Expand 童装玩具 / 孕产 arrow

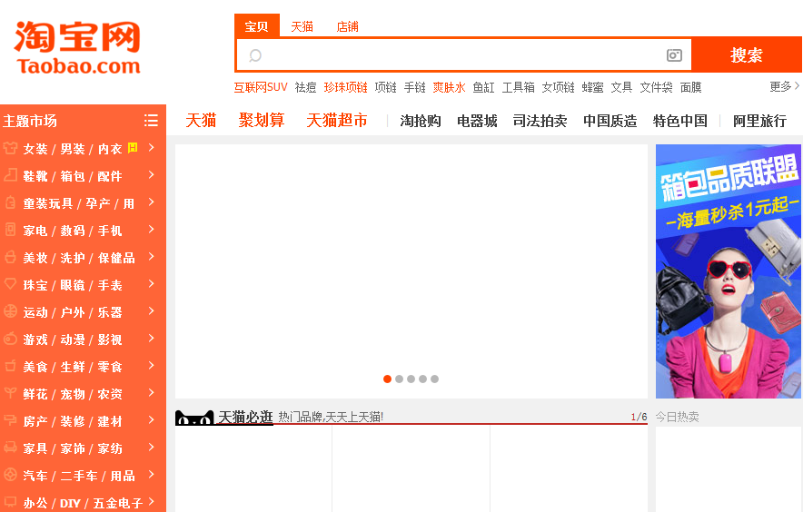[151, 202]
